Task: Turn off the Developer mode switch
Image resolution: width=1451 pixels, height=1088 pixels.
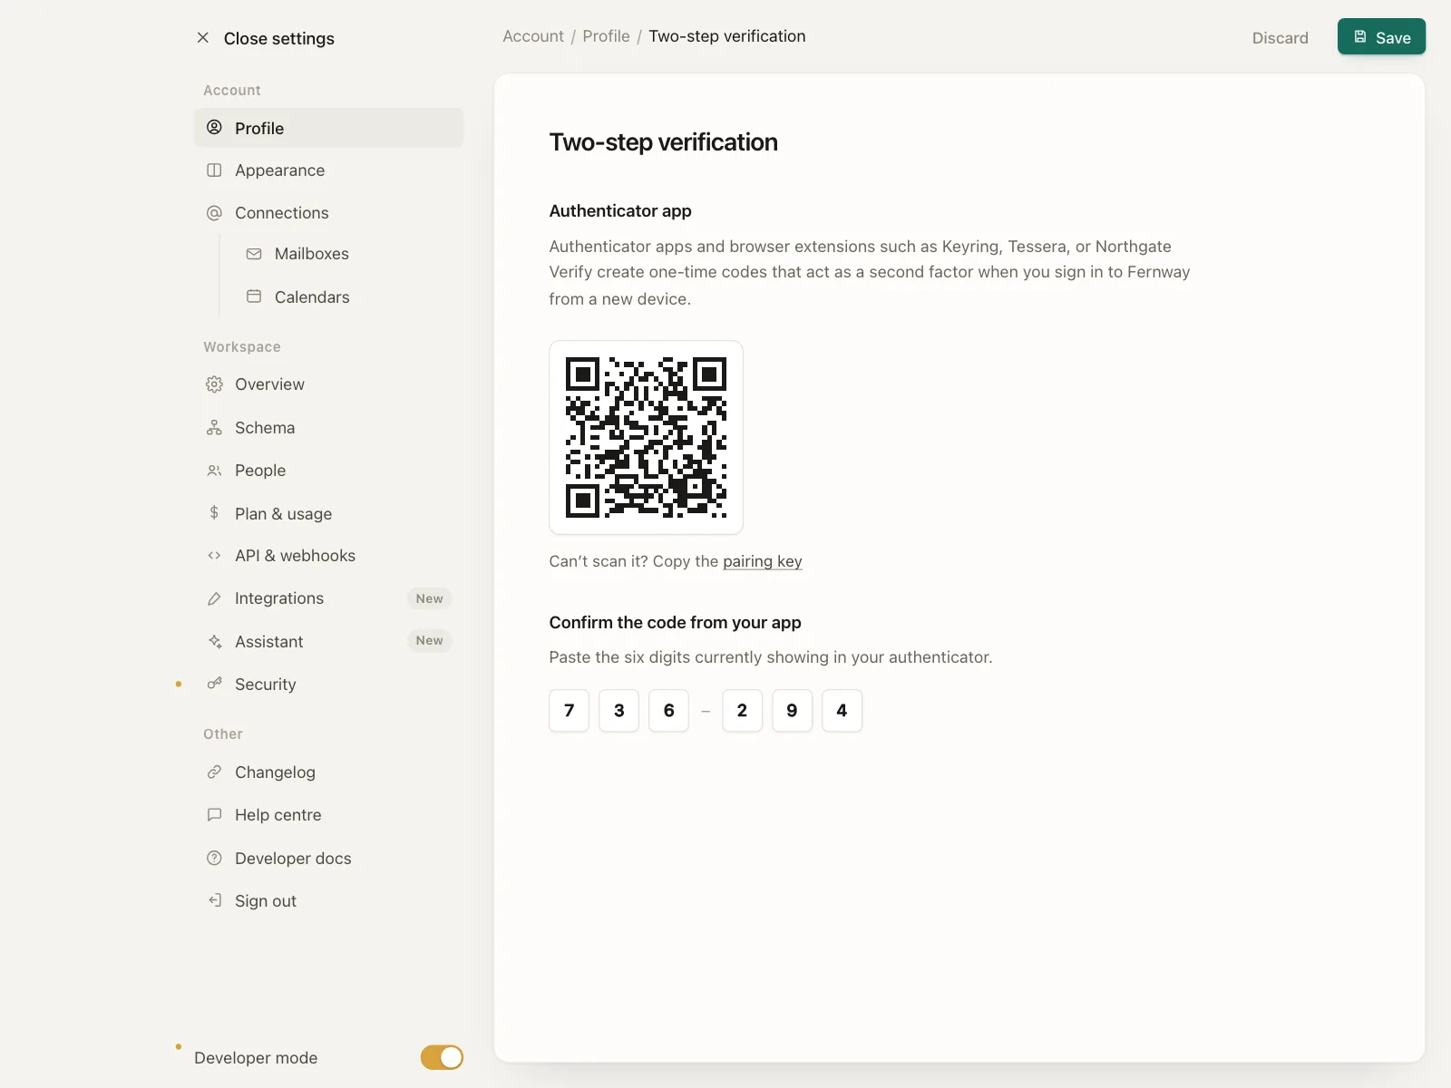Action: coord(442,1057)
